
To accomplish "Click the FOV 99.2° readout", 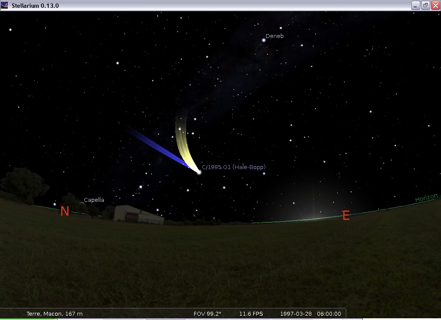I will point(207,314).
